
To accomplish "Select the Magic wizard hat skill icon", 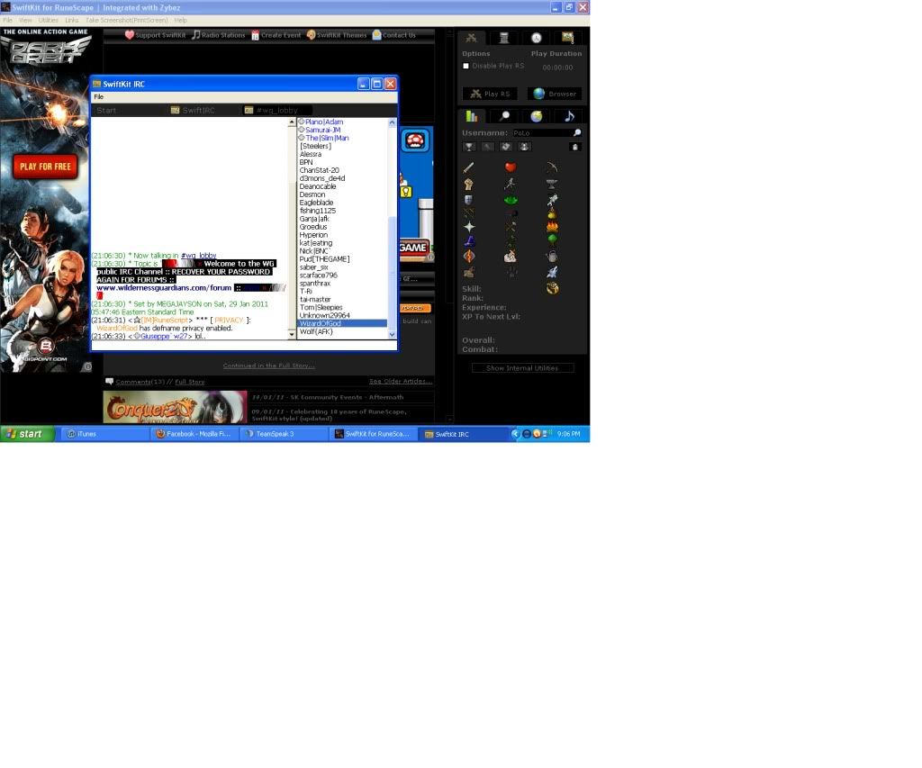I will [468, 240].
